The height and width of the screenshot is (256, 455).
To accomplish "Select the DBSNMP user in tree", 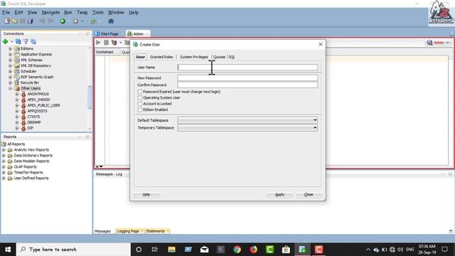I will 34,122.
